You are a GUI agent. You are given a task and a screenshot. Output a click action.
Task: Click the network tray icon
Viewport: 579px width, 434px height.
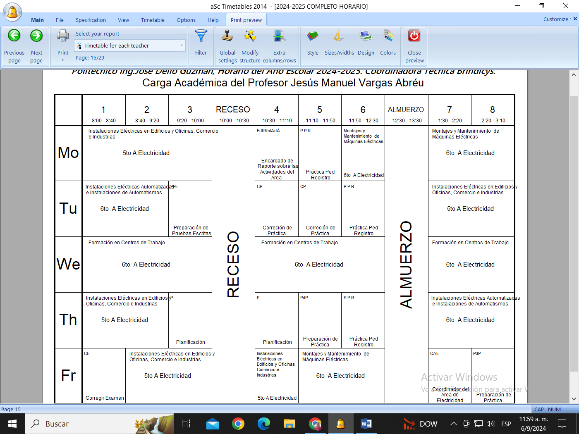click(x=479, y=424)
